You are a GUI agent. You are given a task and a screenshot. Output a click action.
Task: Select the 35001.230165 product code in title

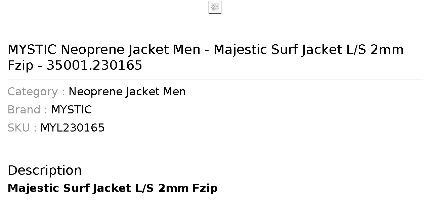click(94, 65)
